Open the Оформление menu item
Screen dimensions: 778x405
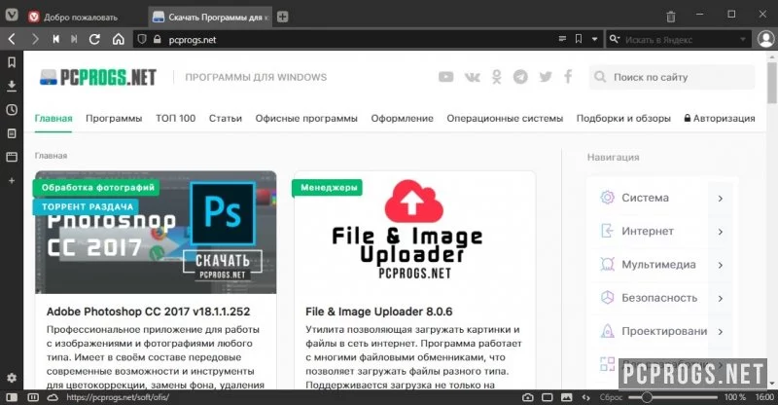coord(402,118)
